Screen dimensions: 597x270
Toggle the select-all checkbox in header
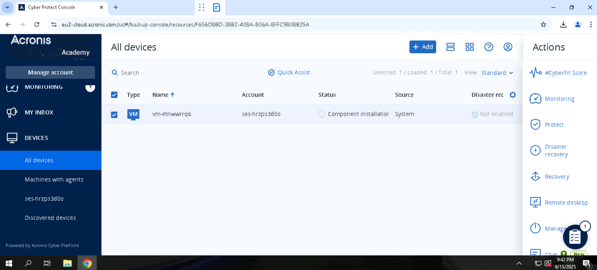click(x=114, y=95)
